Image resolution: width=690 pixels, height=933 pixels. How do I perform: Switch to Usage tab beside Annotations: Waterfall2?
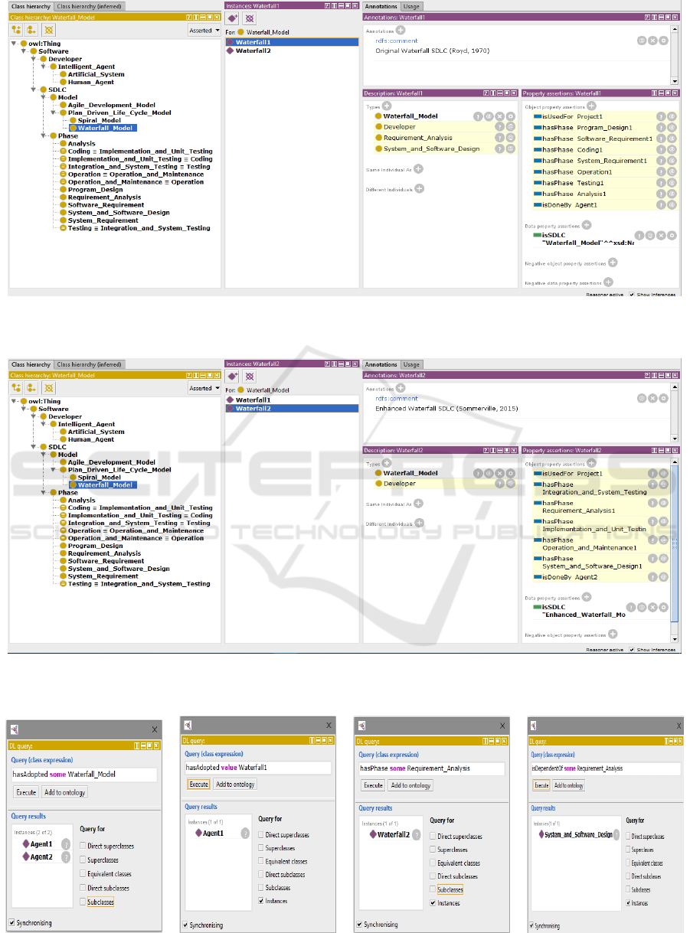412,364
